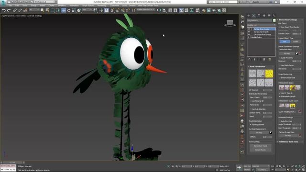This screenshot has width=306, height=172.
Task: Toggle the Percent Snap icon
Action: (122, 11)
